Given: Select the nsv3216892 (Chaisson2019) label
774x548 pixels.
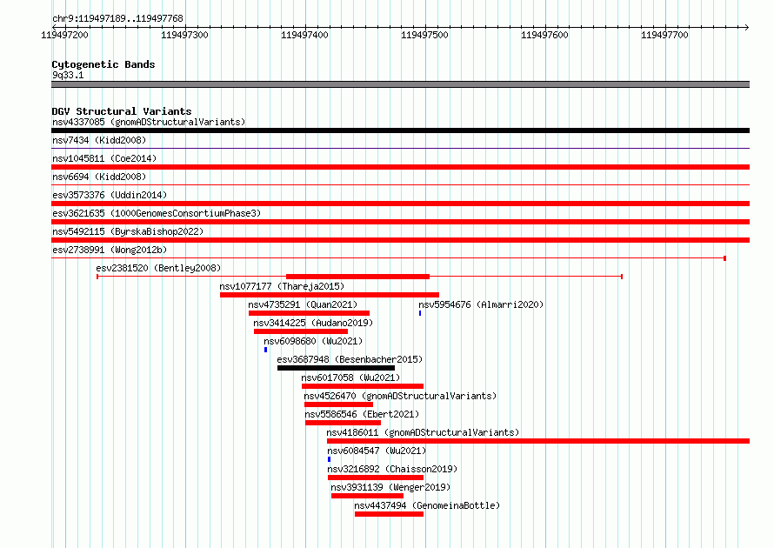Looking at the screenshot, I should coord(392,469).
